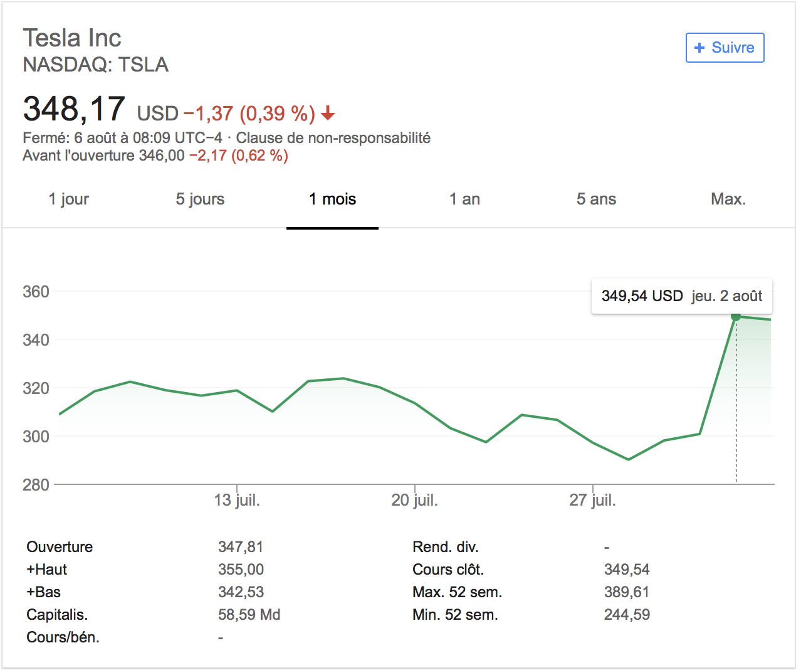Click the plus icon in Suivre button

[699, 48]
